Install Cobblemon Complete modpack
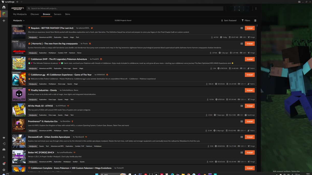This screenshot has width=312, height=175. (250, 168)
